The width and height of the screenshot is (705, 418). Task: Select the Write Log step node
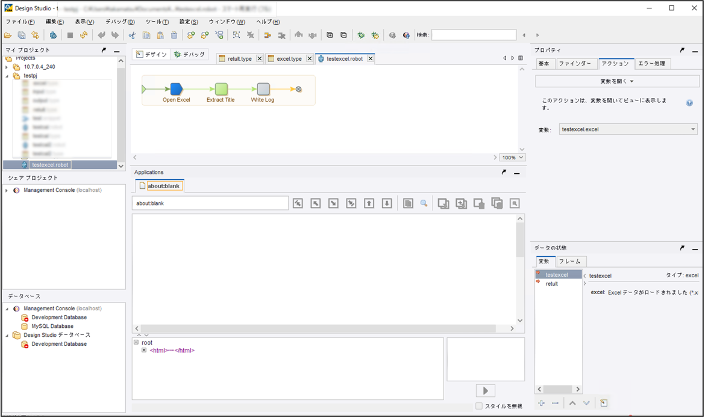[x=263, y=90]
